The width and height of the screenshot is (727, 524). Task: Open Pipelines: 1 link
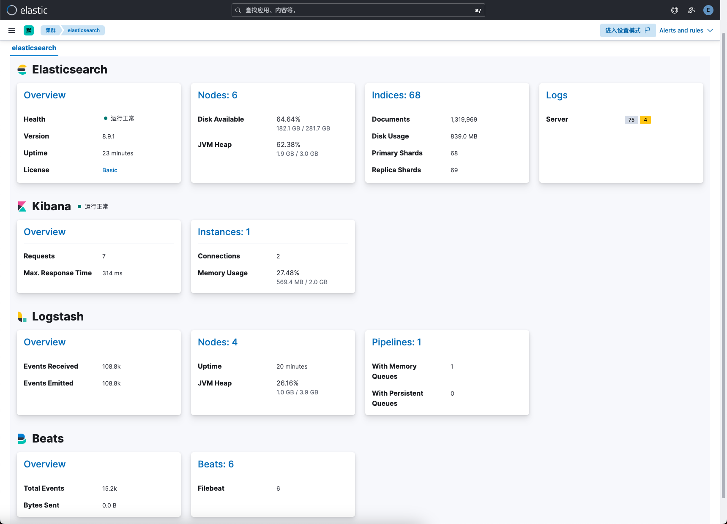point(396,342)
